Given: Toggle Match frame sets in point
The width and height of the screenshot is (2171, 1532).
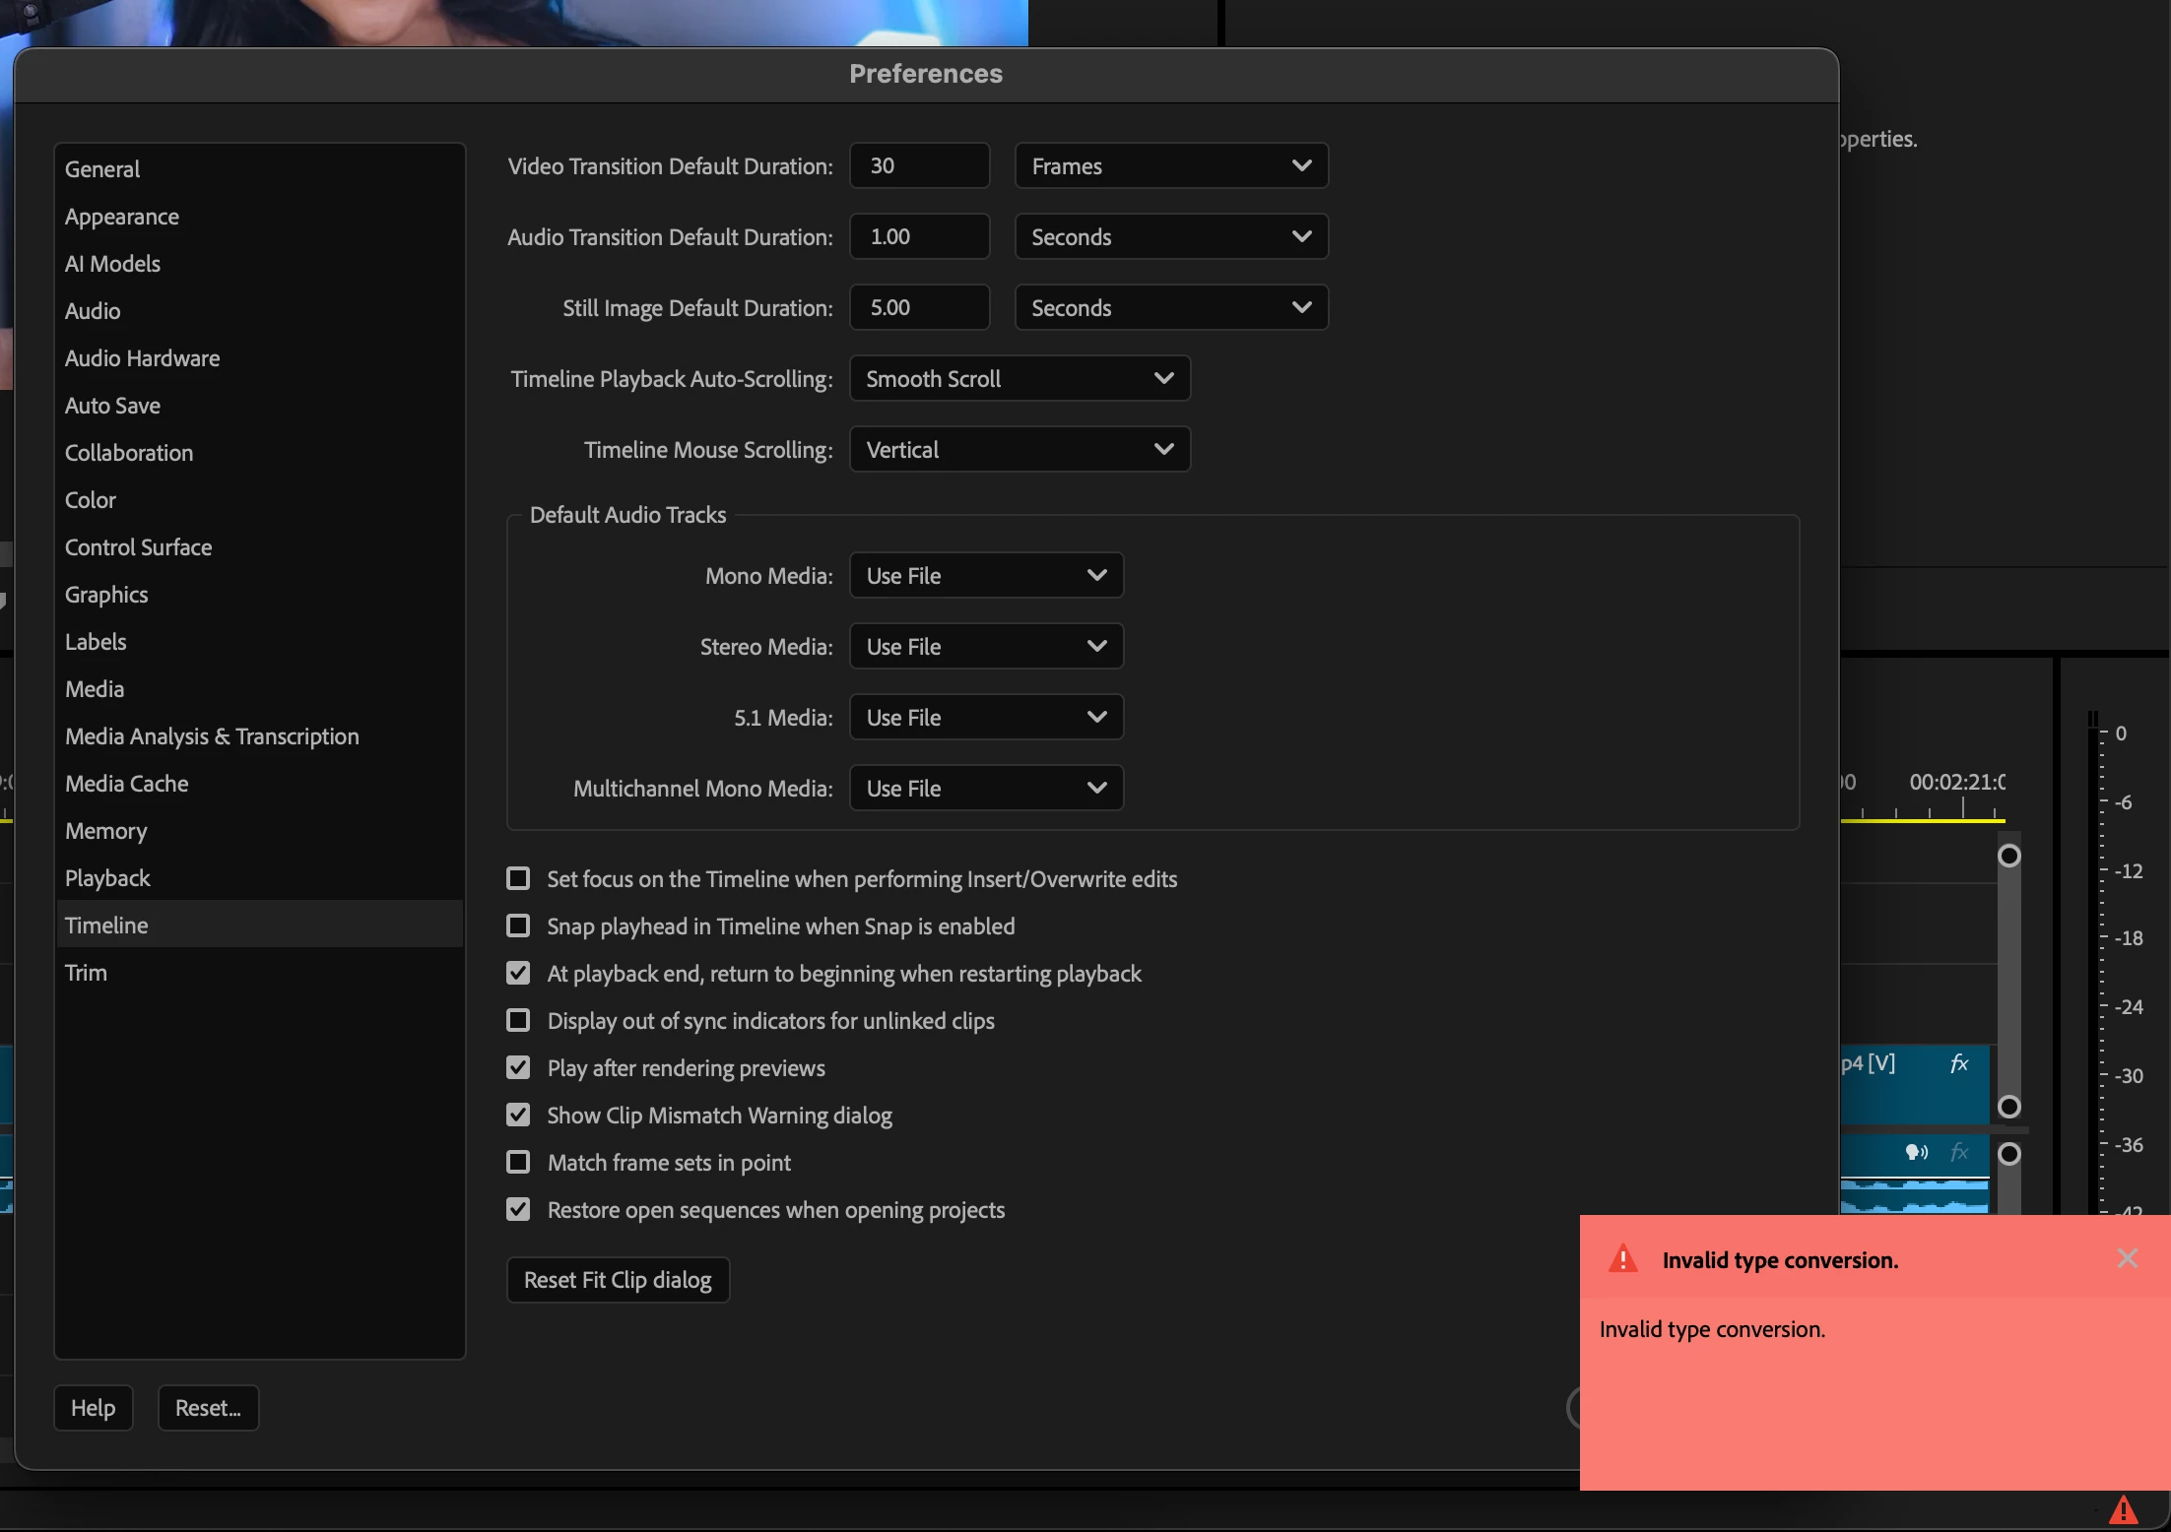Looking at the screenshot, I should tap(518, 1162).
